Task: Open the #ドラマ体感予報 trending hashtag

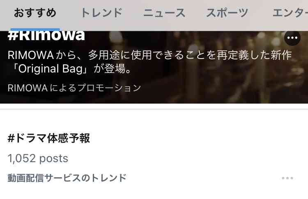Action: pos(49,138)
